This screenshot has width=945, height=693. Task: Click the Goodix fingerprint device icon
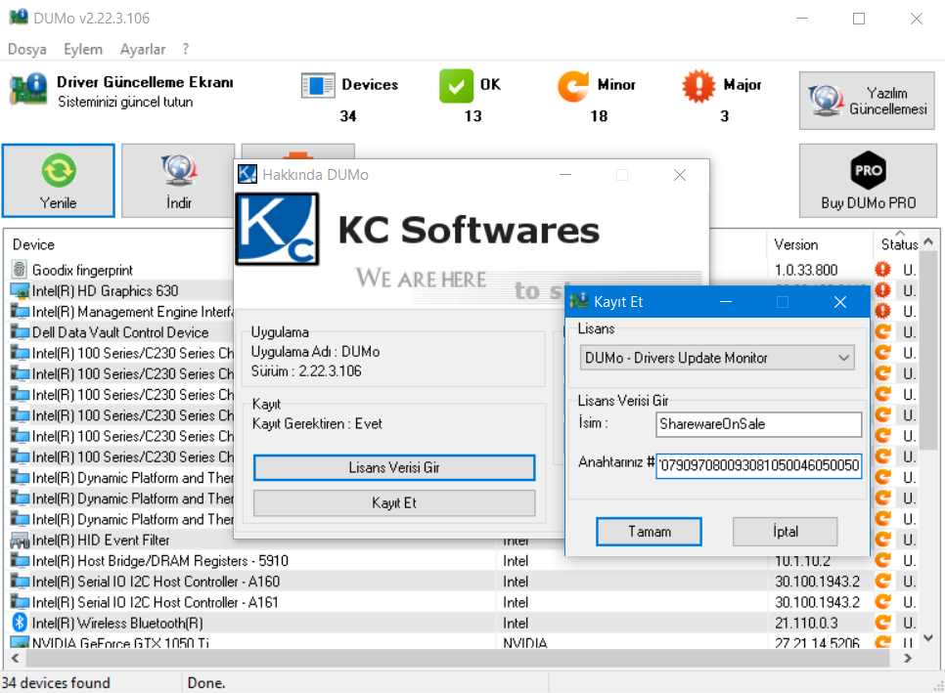pyautogui.click(x=20, y=270)
